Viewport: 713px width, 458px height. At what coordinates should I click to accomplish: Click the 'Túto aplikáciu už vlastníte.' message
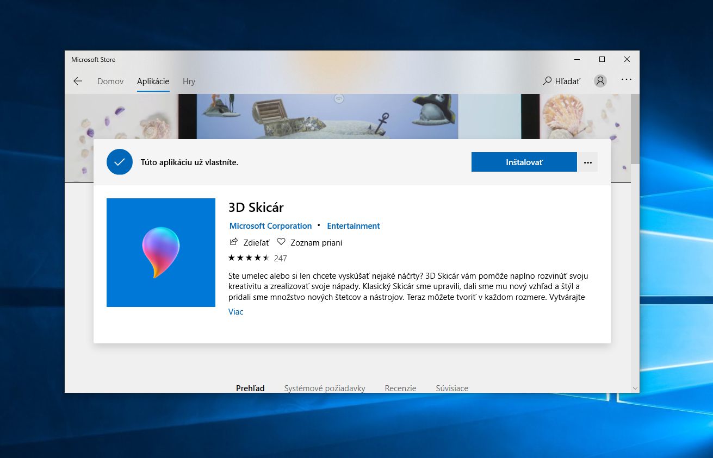click(x=189, y=162)
